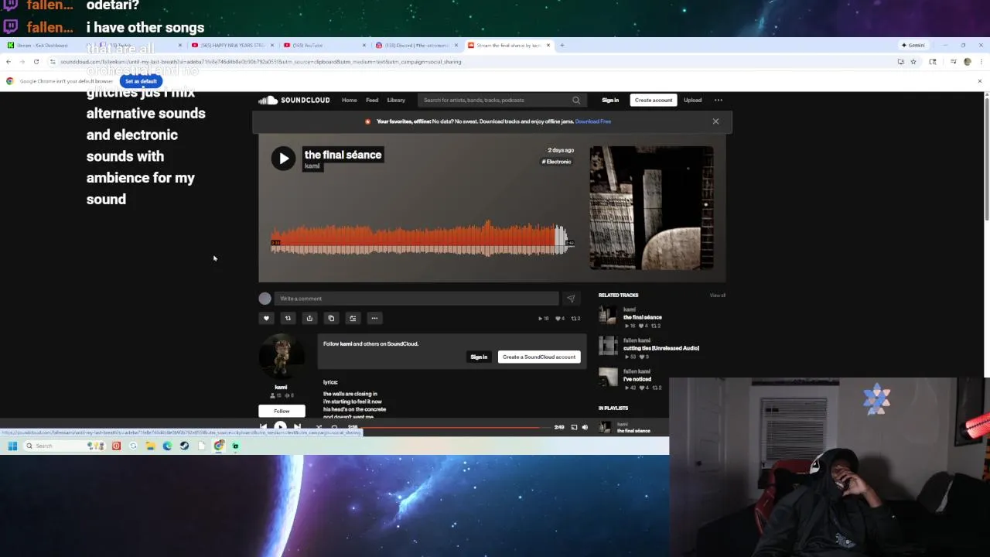Click the search magnifier icon
The width and height of the screenshot is (990, 557).
(x=576, y=100)
